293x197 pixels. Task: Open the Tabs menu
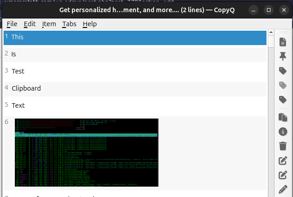click(69, 24)
